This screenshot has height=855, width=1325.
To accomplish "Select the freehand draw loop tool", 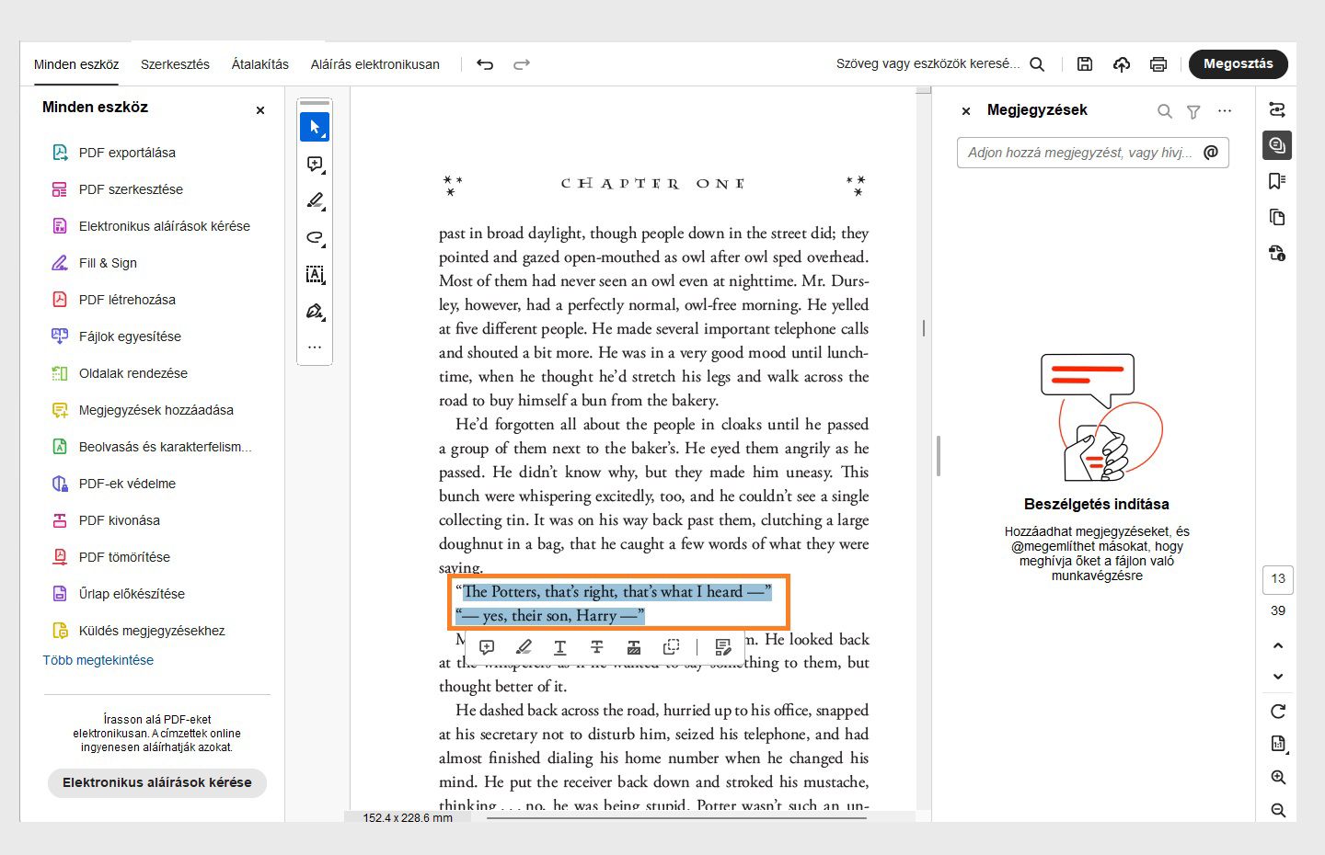I will 315,238.
